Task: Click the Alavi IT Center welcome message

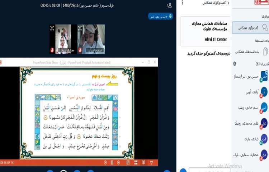Action: tap(206, 31)
